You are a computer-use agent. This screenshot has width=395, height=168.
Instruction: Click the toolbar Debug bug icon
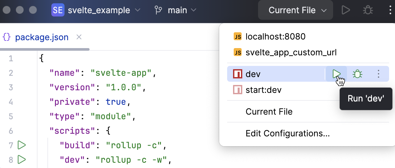click(368, 10)
